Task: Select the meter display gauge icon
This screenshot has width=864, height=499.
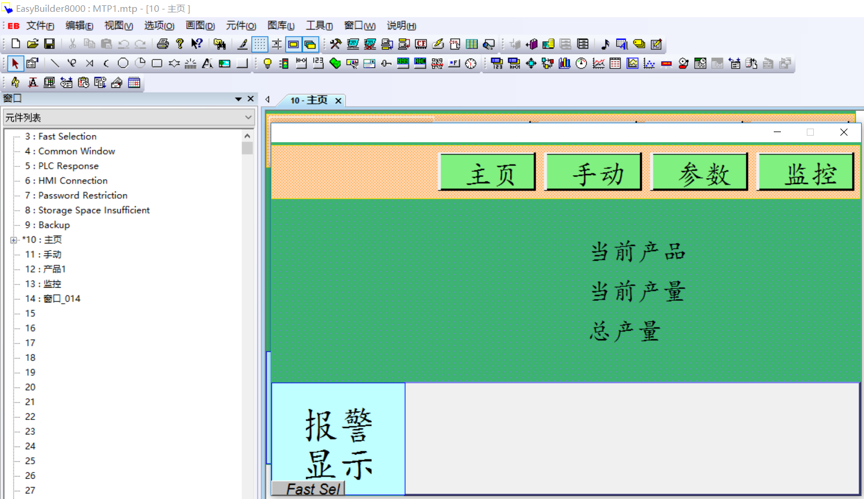Action: pos(582,63)
